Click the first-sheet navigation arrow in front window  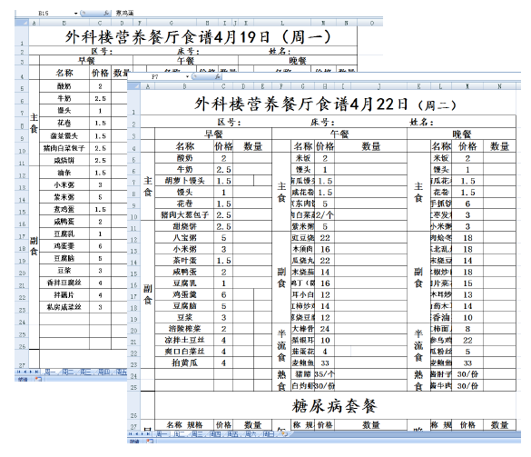tap(131, 433)
